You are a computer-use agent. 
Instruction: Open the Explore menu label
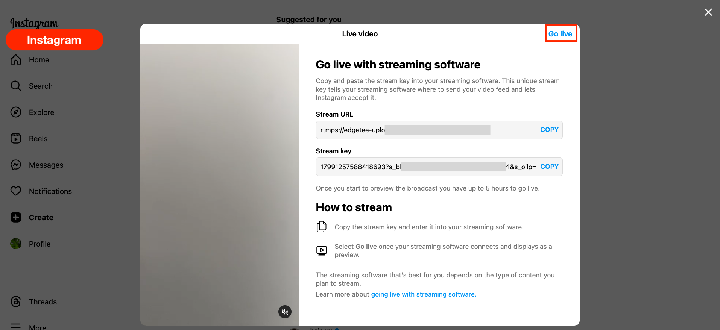(41, 112)
